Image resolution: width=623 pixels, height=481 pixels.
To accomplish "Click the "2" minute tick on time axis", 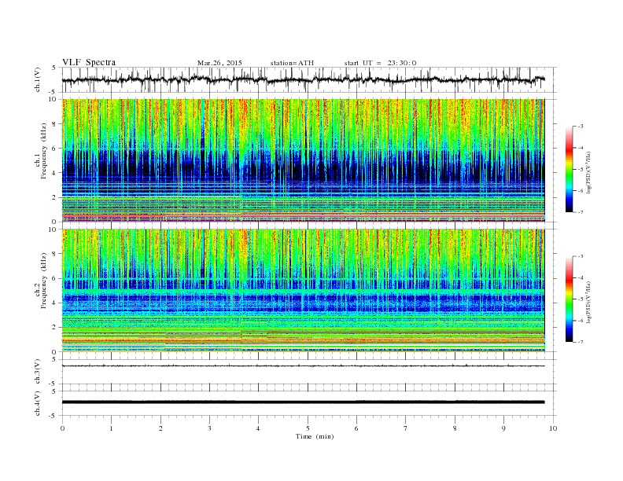I will (x=160, y=428).
